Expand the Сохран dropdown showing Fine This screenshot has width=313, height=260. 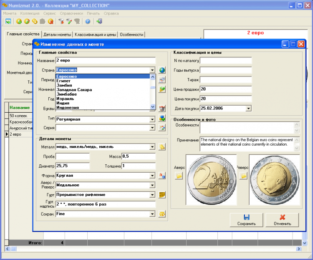click(x=152, y=214)
